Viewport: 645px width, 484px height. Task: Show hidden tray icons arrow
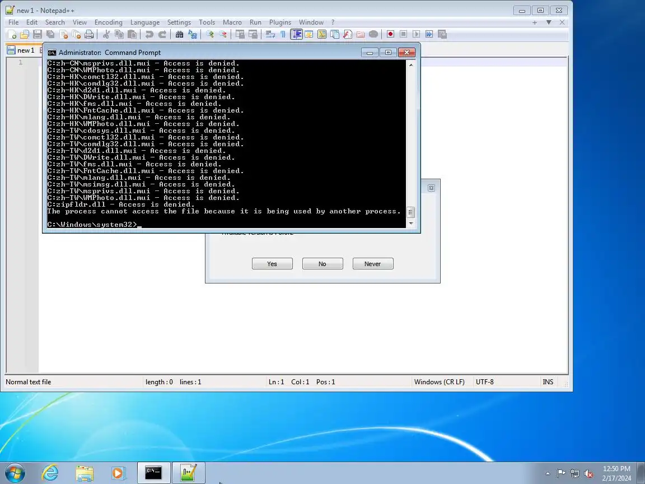coord(548,473)
